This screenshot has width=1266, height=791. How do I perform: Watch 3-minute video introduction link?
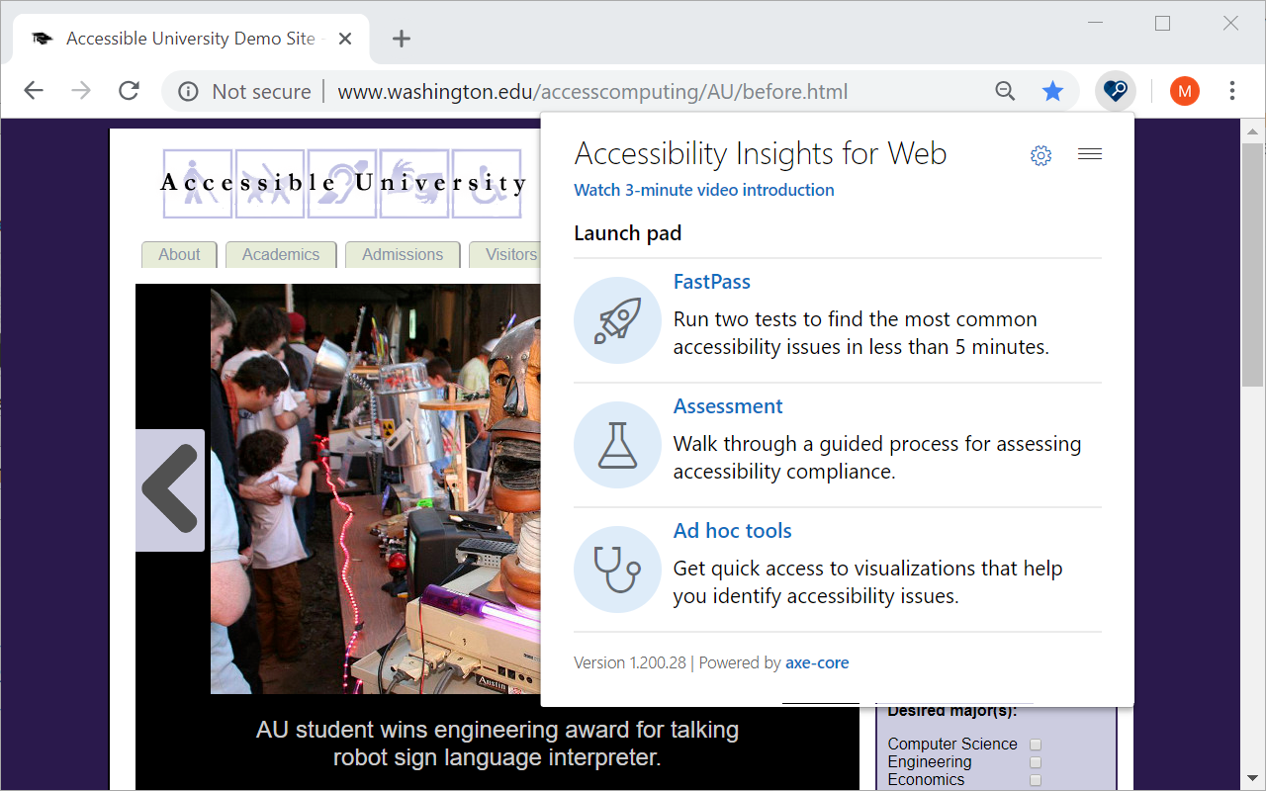pos(704,190)
